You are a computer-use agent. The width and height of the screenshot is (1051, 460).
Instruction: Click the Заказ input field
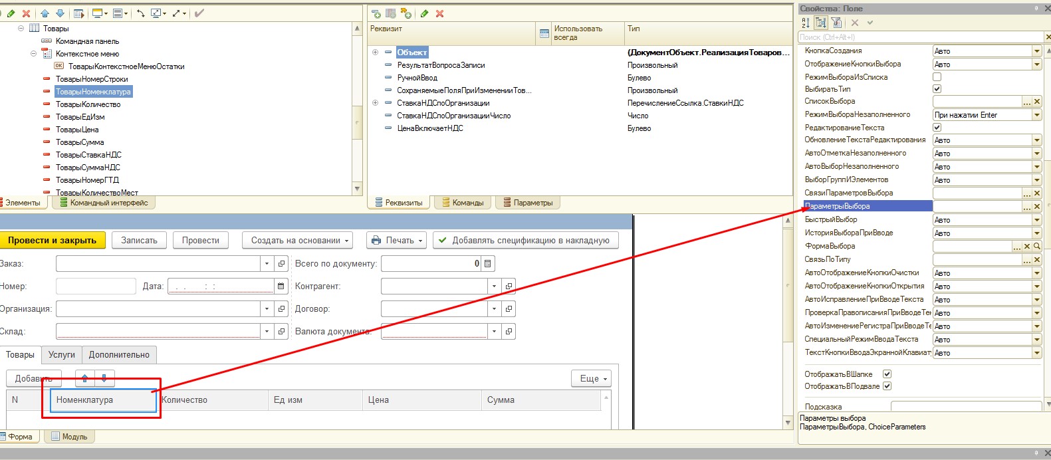[158, 264]
